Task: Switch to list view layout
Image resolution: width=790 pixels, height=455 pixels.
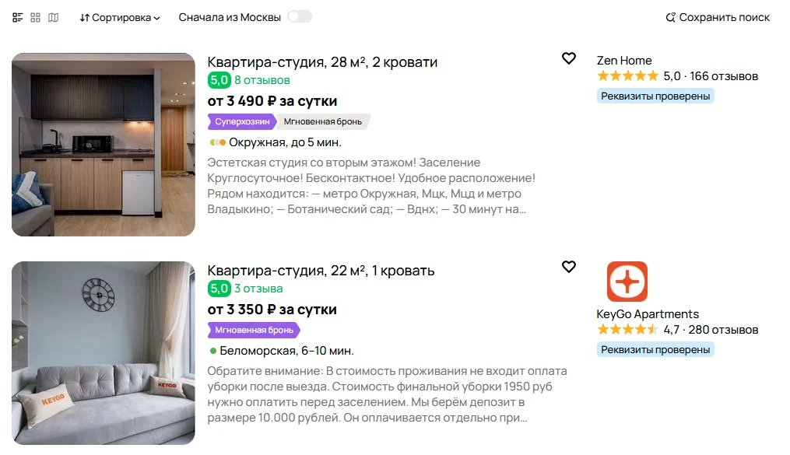Action: click(17, 16)
